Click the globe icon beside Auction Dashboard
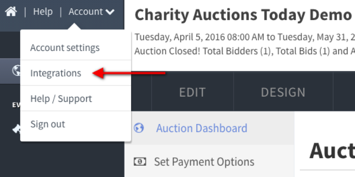The image size is (355, 177). click(x=139, y=128)
